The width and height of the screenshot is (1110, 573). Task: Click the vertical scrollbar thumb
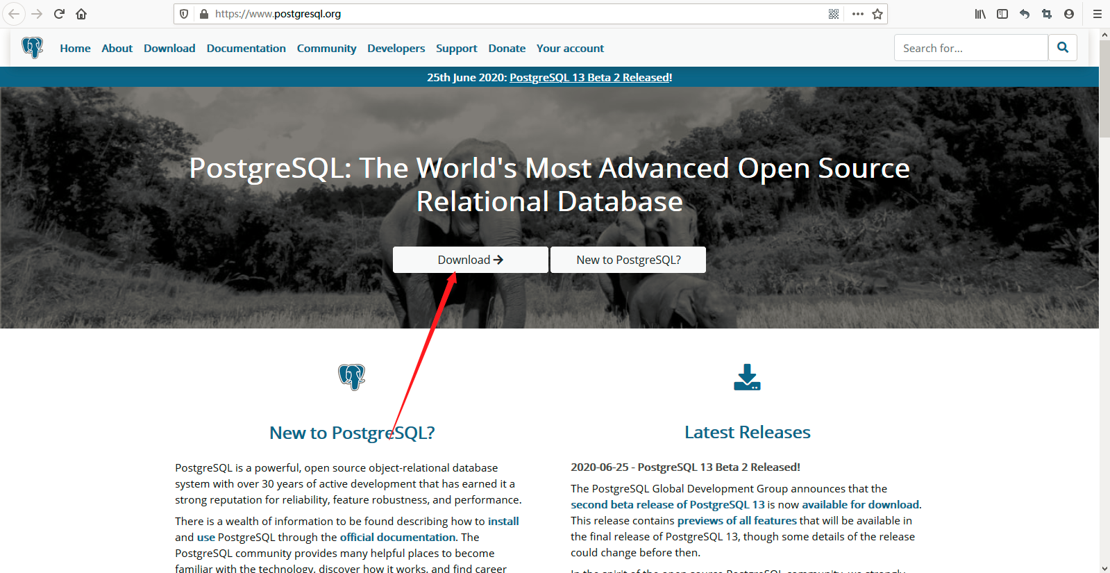click(x=1104, y=89)
